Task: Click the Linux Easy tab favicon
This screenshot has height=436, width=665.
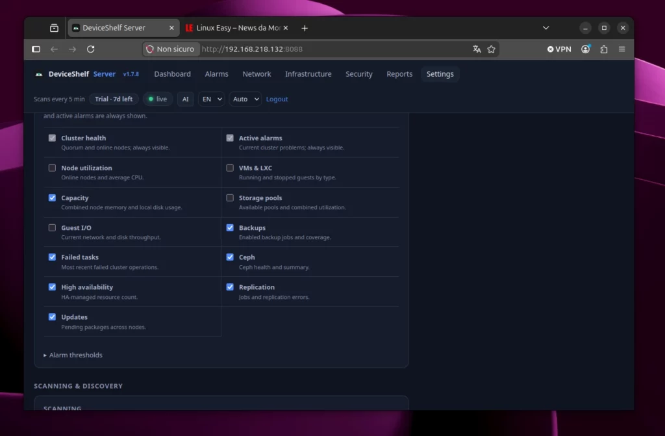Action: tap(189, 28)
